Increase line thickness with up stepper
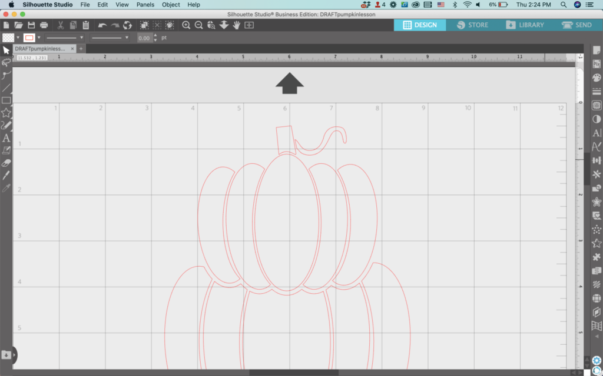This screenshot has height=376, width=603. (x=155, y=36)
